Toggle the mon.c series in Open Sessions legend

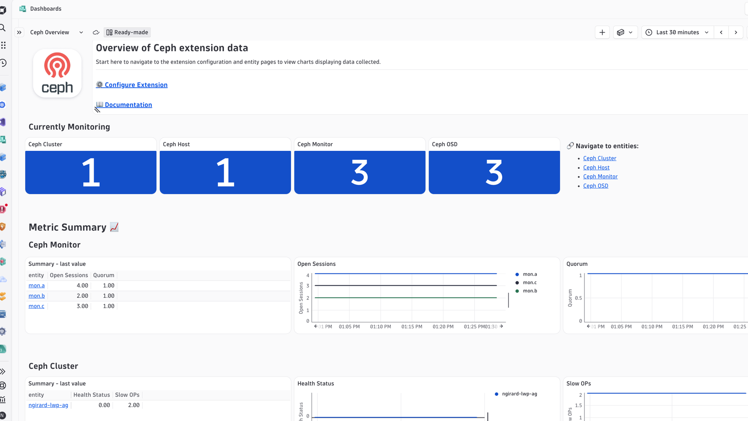526,283
